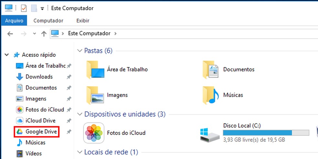Open the Customize Quick Access Toolbar dropdown
This screenshot has width=318, height=159.
[x=42, y=8]
